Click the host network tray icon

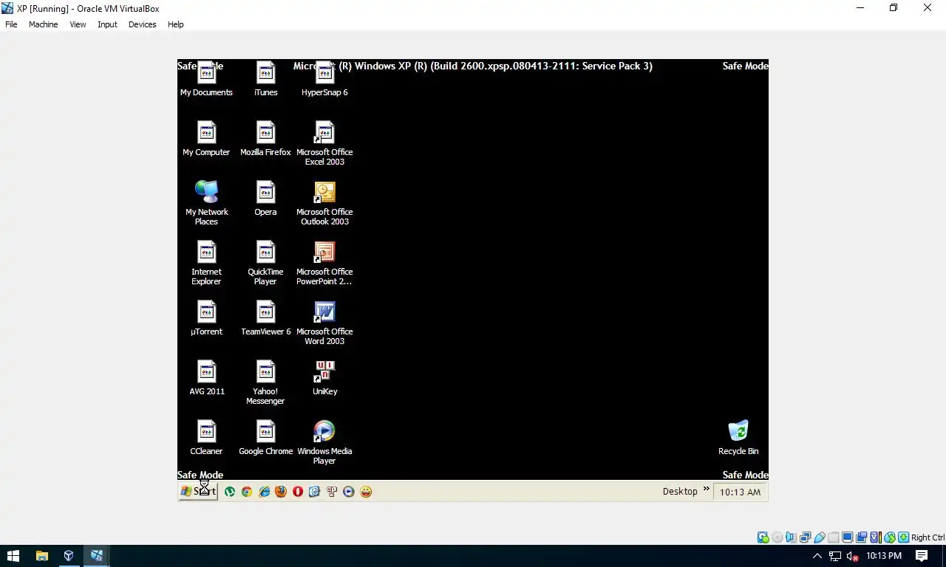pyautogui.click(x=835, y=556)
